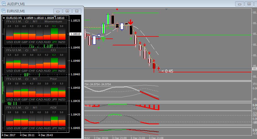Click the EUR strength bar in CCI panel
Image resolution: width=257 pixels, height=139 pixels.
pyautogui.click(x=17, y=64)
